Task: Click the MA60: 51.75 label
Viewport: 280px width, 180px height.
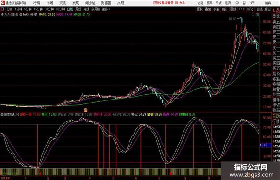Action: [x=82, y=14]
